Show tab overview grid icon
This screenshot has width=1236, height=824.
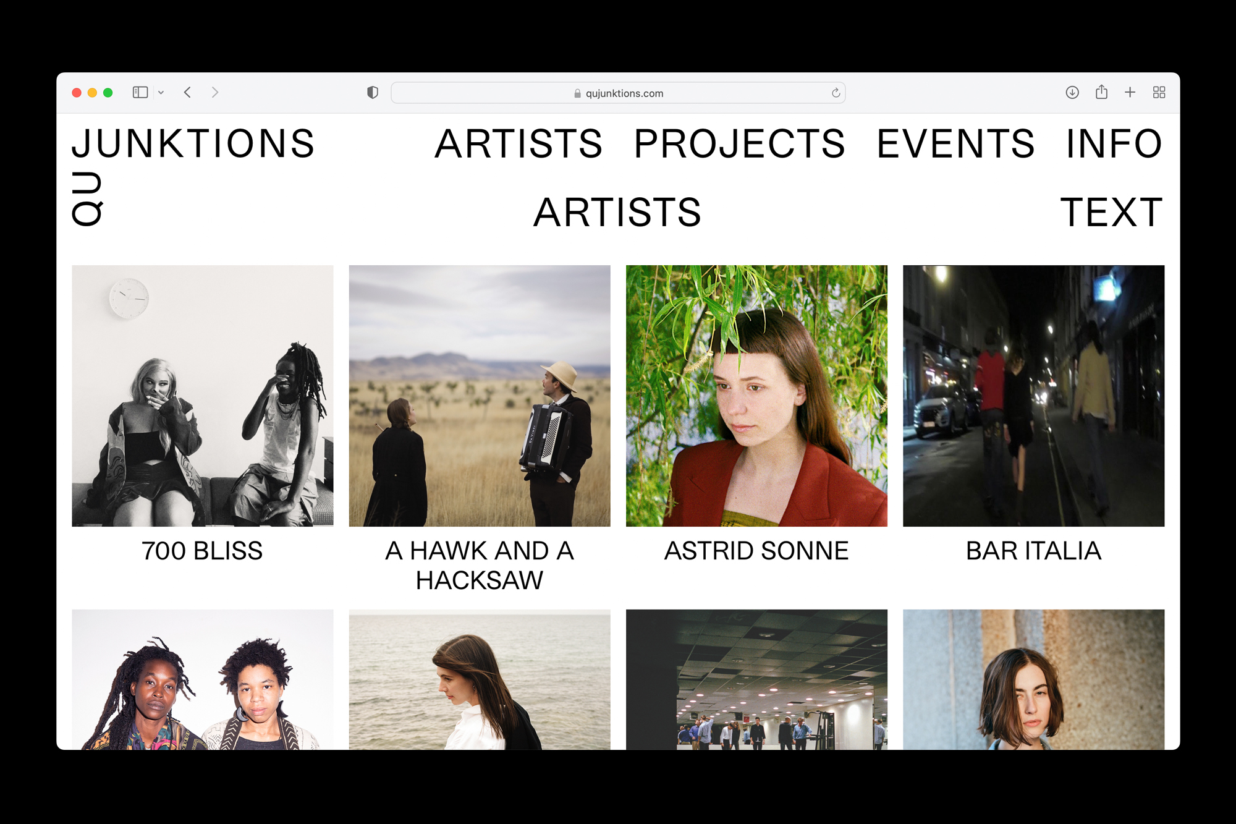click(1159, 93)
